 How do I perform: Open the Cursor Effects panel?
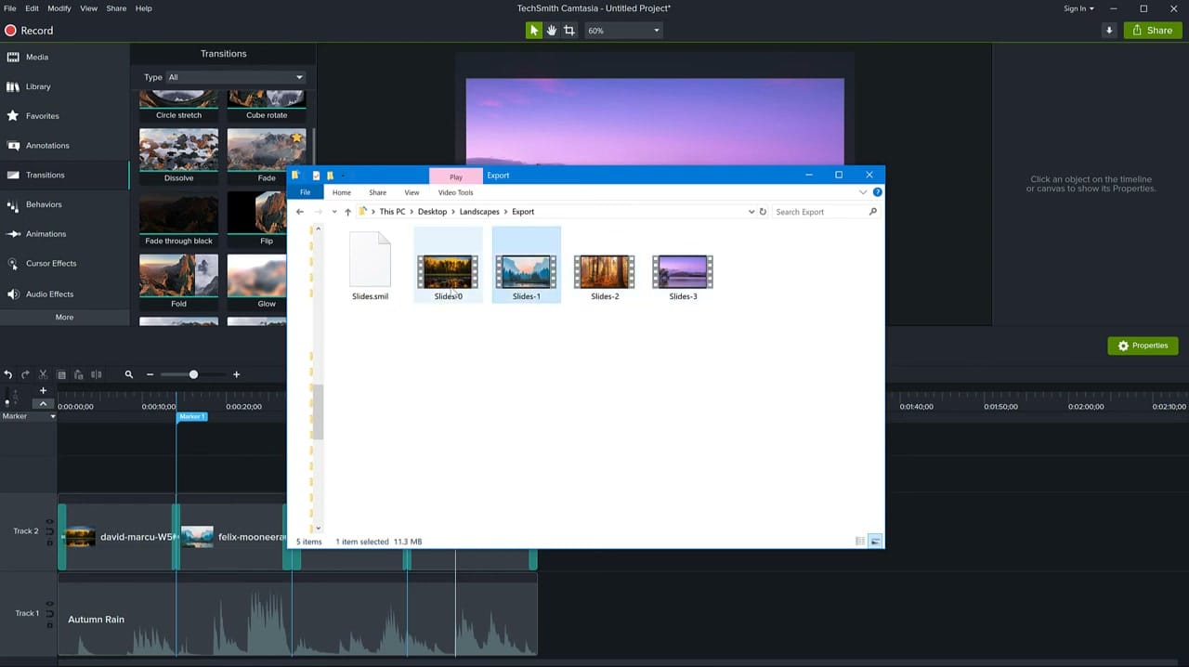click(51, 263)
